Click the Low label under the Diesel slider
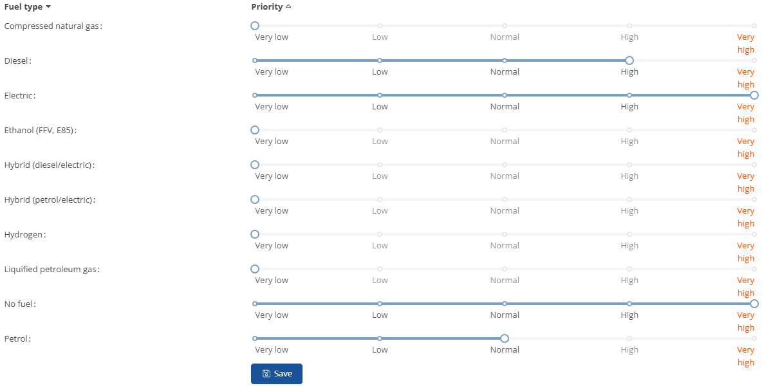The width and height of the screenshot is (764, 388). 380,72
